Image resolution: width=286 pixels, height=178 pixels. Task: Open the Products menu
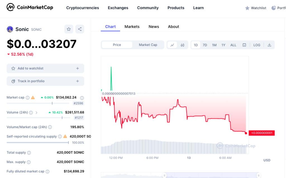(x=176, y=8)
